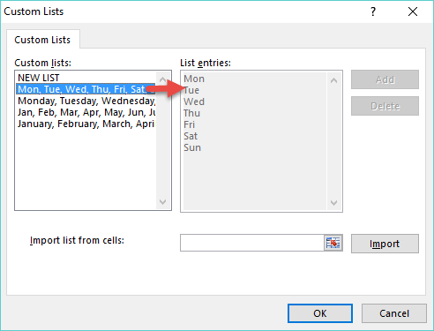
Task: Click up arrow of List entries scrollbar
Action: click(x=333, y=80)
